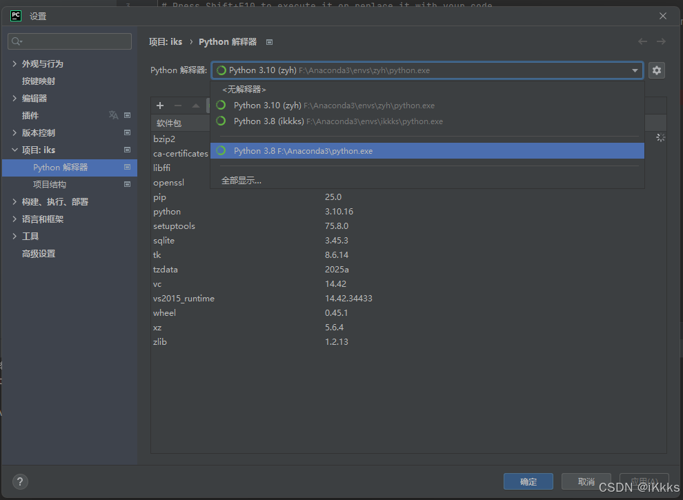Click the forward navigation arrow

tap(661, 41)
